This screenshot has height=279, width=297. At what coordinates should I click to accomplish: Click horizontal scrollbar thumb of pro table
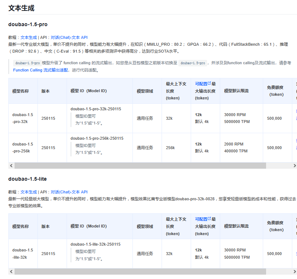point(140,165)
